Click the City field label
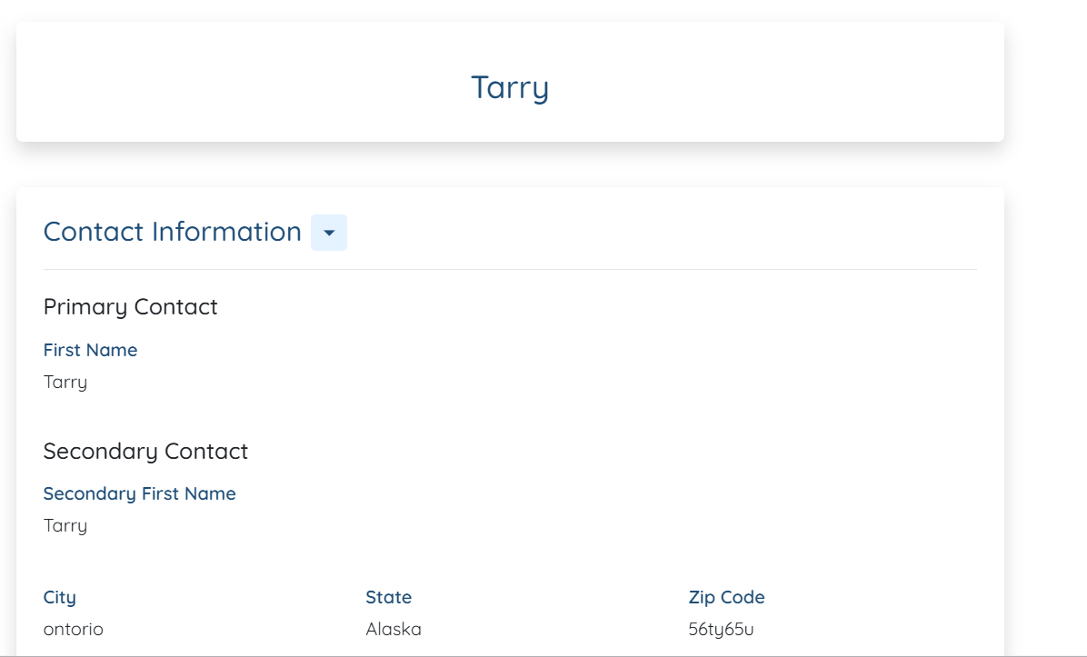The width and height of the screenshot is (1087, 657). pyautogui.click(x=60, y=597)
